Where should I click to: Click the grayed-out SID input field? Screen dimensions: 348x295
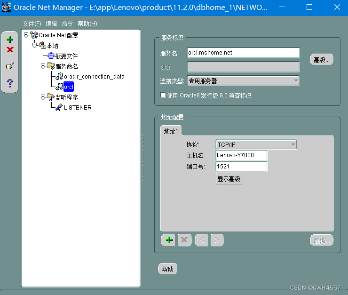coord(243,67)
